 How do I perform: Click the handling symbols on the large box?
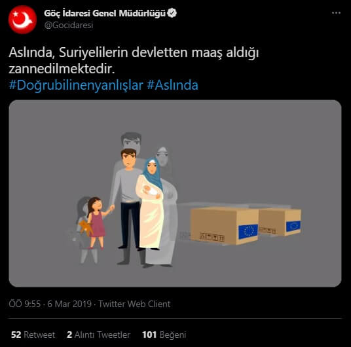point(212,237)
